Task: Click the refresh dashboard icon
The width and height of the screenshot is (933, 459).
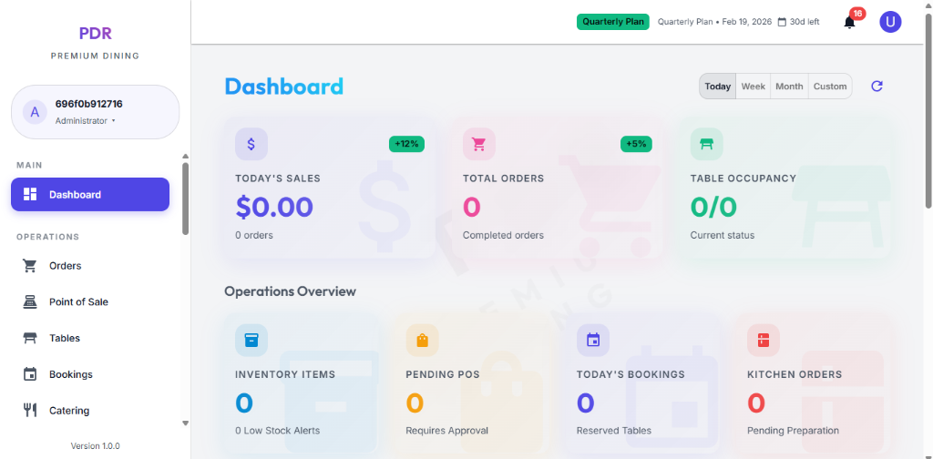Action: coord(877,87)
